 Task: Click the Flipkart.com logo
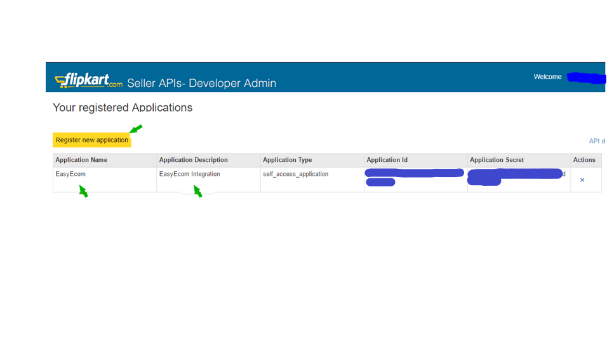coord(89,81)
